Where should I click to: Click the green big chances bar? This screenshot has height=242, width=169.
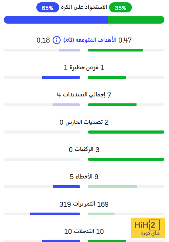coord(107,77)
